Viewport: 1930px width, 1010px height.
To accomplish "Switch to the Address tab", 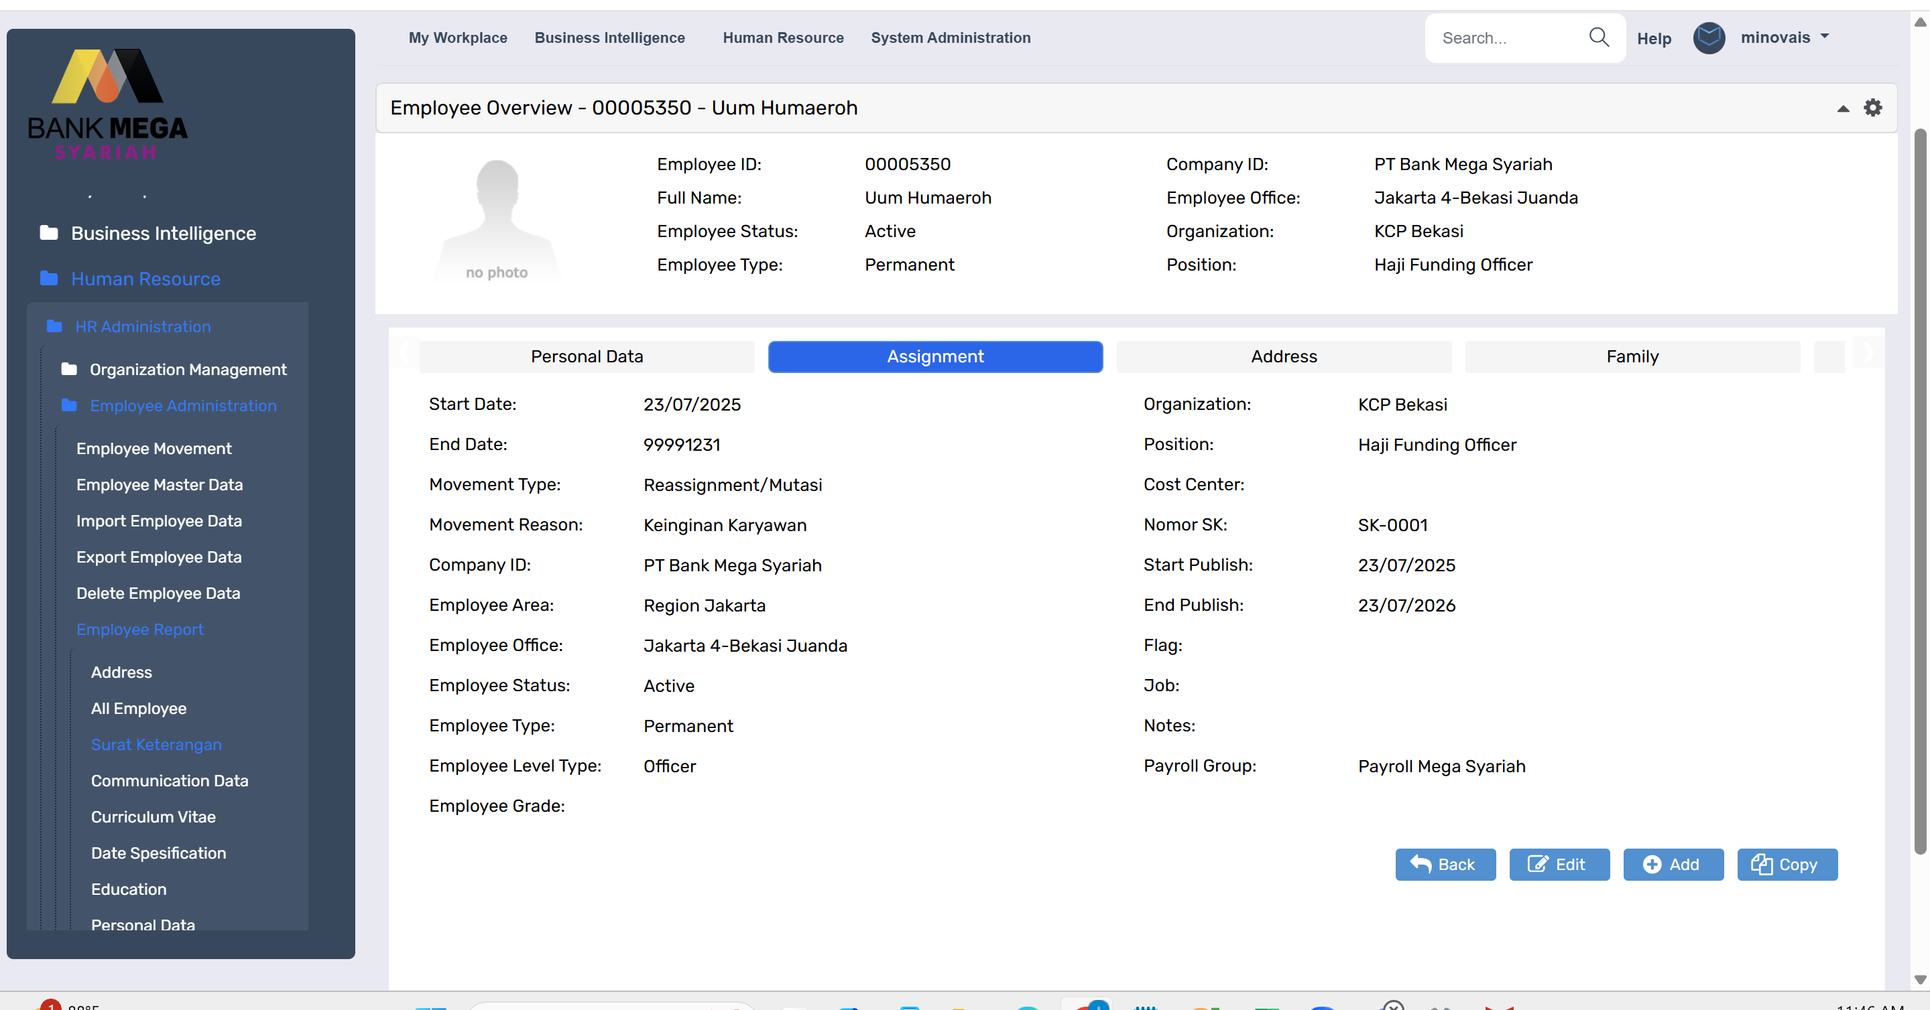I will point(1283,356).
